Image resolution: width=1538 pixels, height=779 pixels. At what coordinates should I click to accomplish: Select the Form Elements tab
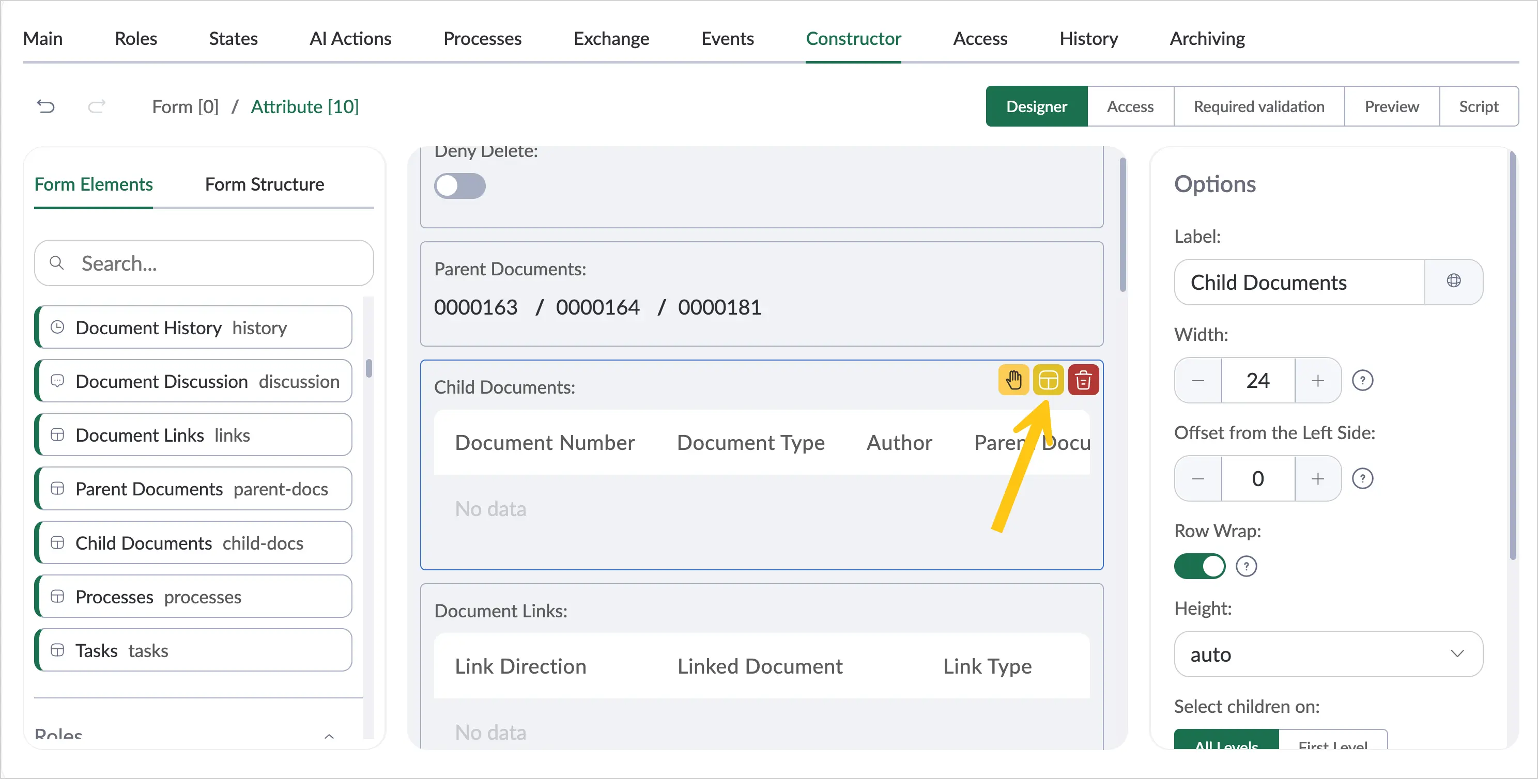(x=93, y=184)
